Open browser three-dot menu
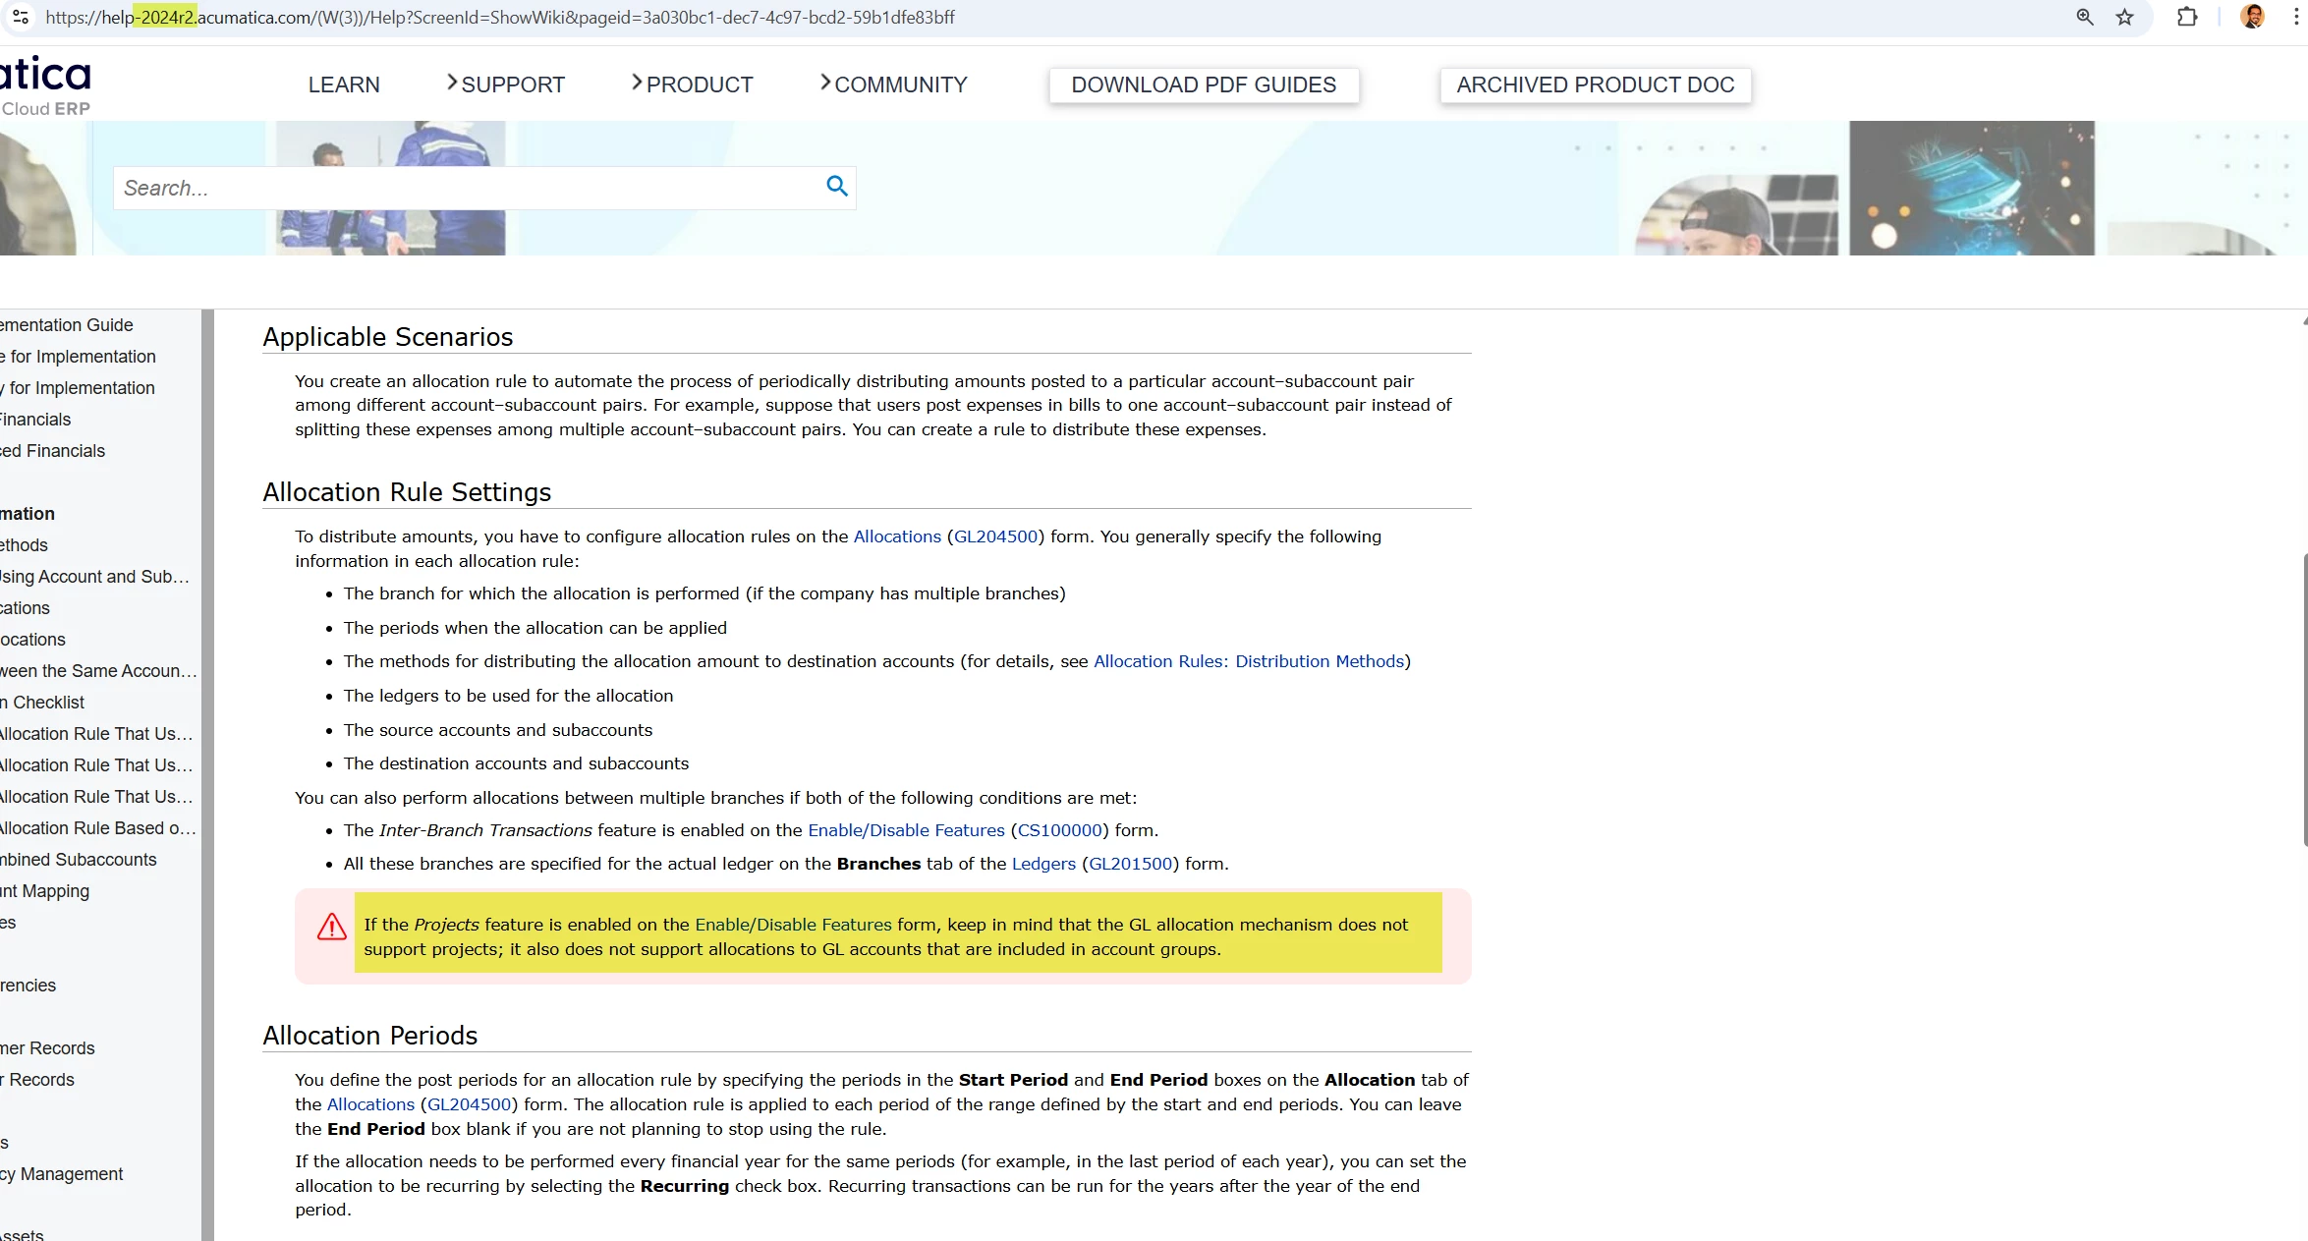 (x=2295, y=18)
